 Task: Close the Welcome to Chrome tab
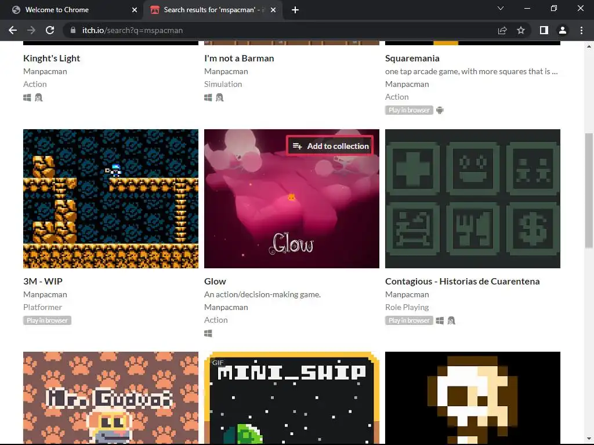(x=135, y=10)
